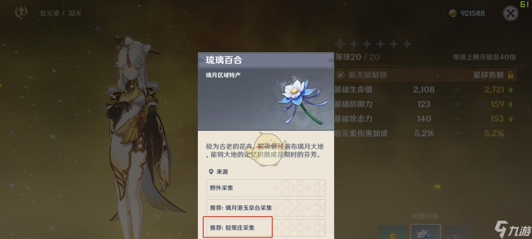The height and width of the screenshot is (239, 532).
Task: Select the third required material thumbnail
Action: [458, 232]
